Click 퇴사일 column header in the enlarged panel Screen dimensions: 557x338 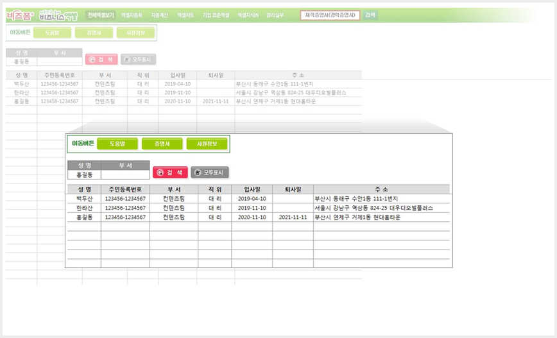293,190
